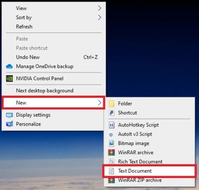Click the Shortcut arrow icon
Viewport: 199px width, 190px height.
pyautogui.click(x=111, y=113)
